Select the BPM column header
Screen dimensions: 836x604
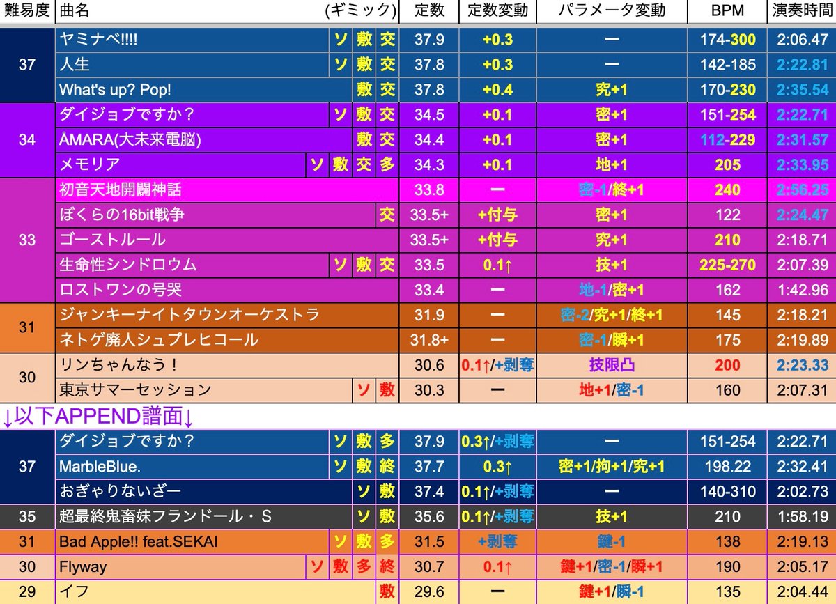coord(727,10)
